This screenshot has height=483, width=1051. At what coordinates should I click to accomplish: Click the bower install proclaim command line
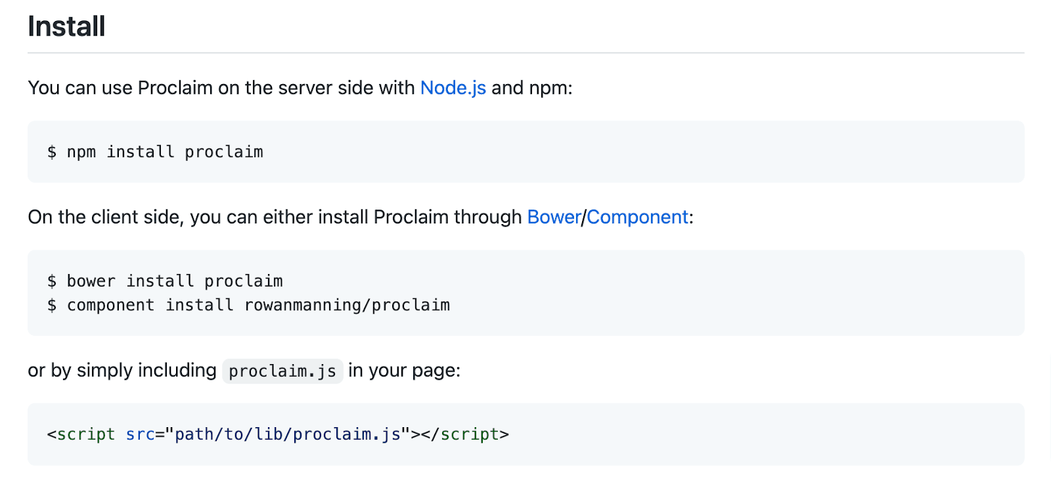(174, 281)
